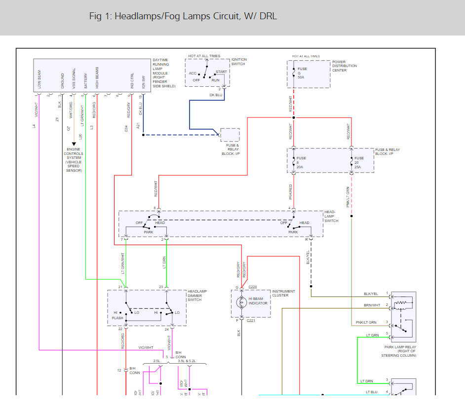Click the 'IGNITION SWITCH' label
The height and width of the screenshot is (410, 465).
coord(239,62)
